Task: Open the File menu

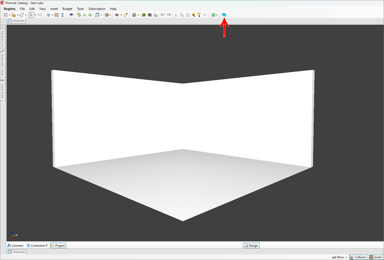Action: [x=22, y=9]
